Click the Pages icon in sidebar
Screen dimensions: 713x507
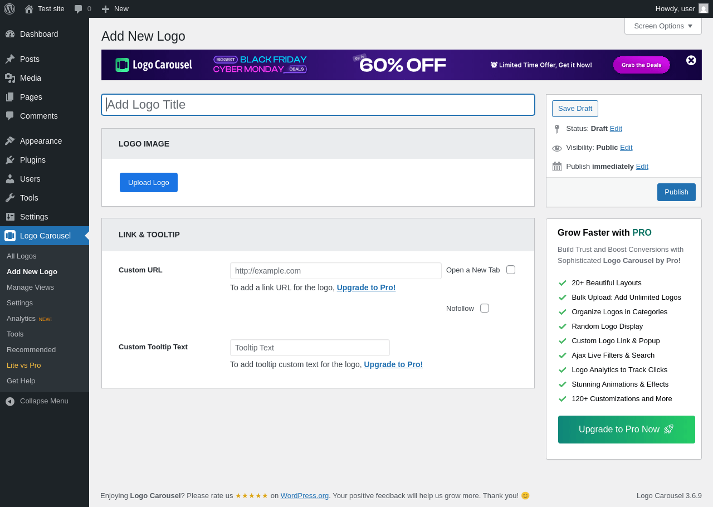pyautogui.click(x=10, y=97)
